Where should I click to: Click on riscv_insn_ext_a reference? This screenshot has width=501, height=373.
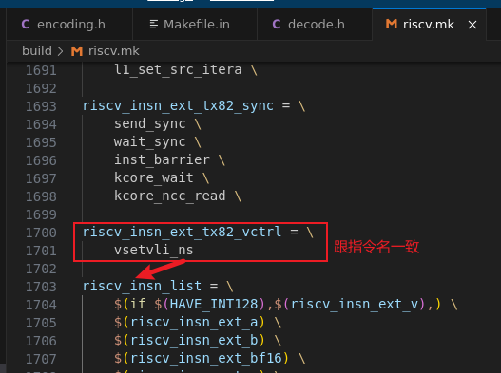click(194, 323)
